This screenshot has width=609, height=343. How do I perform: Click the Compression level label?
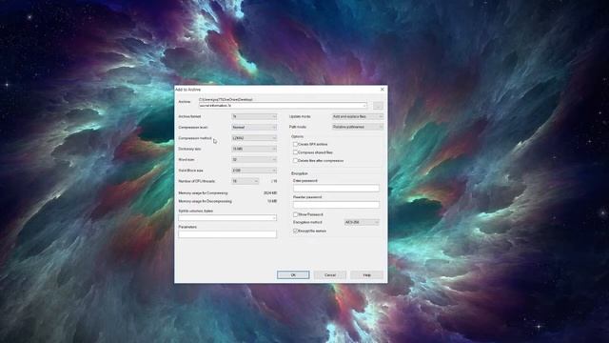tap(193, 127)
